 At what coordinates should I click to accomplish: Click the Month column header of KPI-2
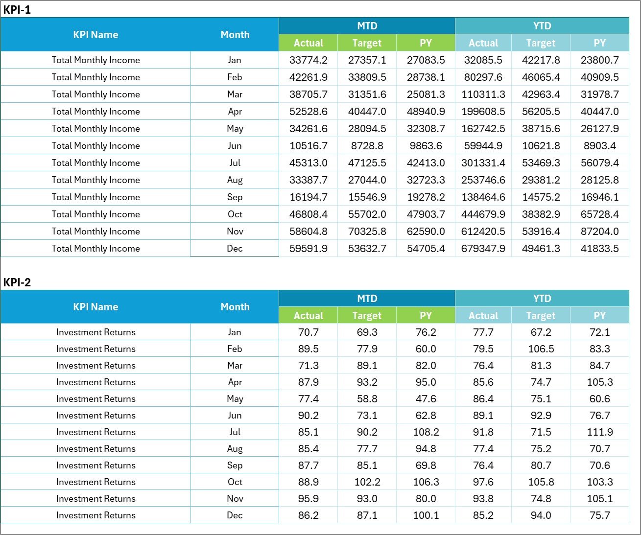tap(235, 306)
